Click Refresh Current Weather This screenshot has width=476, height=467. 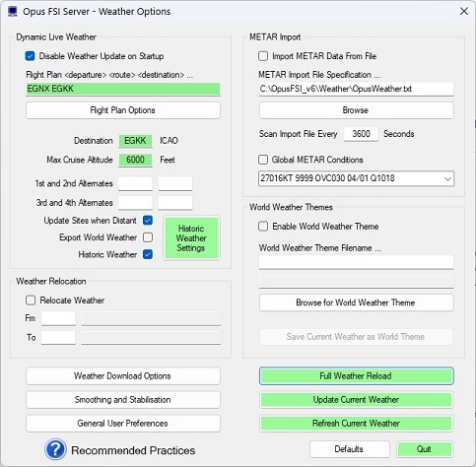[357, 424]
